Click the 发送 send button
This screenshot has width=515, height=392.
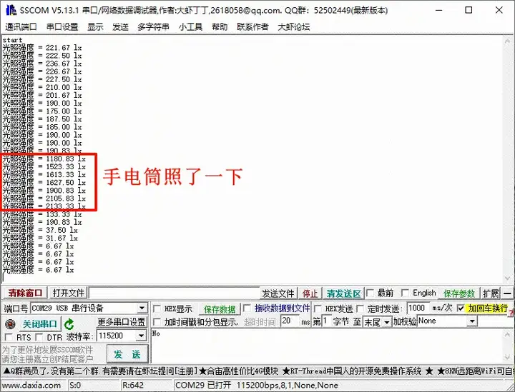click(x=127, y=354)
